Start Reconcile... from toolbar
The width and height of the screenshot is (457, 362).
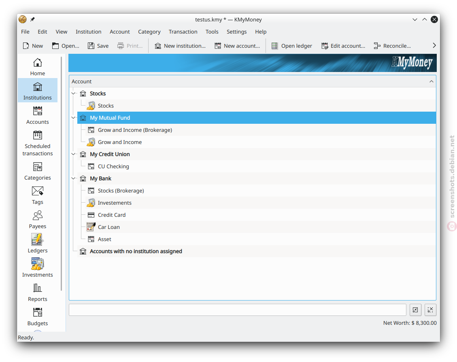[392, 46]
